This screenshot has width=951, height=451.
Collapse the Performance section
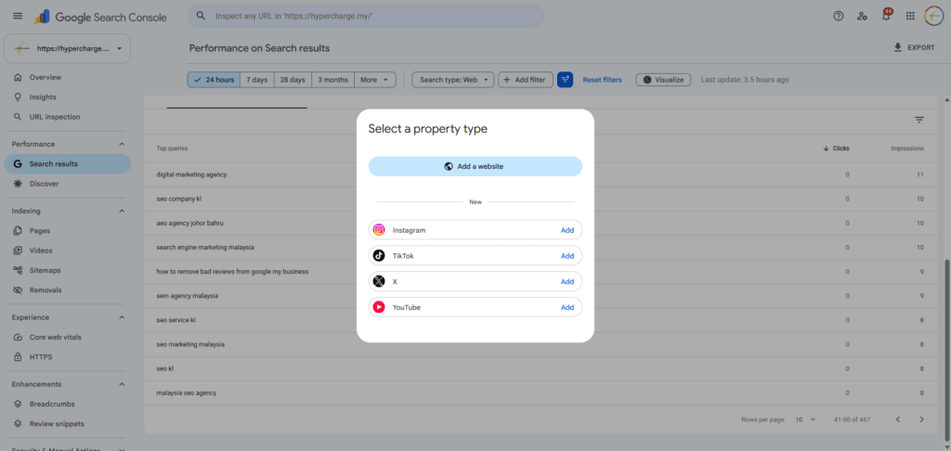click(x=122, y=144)
